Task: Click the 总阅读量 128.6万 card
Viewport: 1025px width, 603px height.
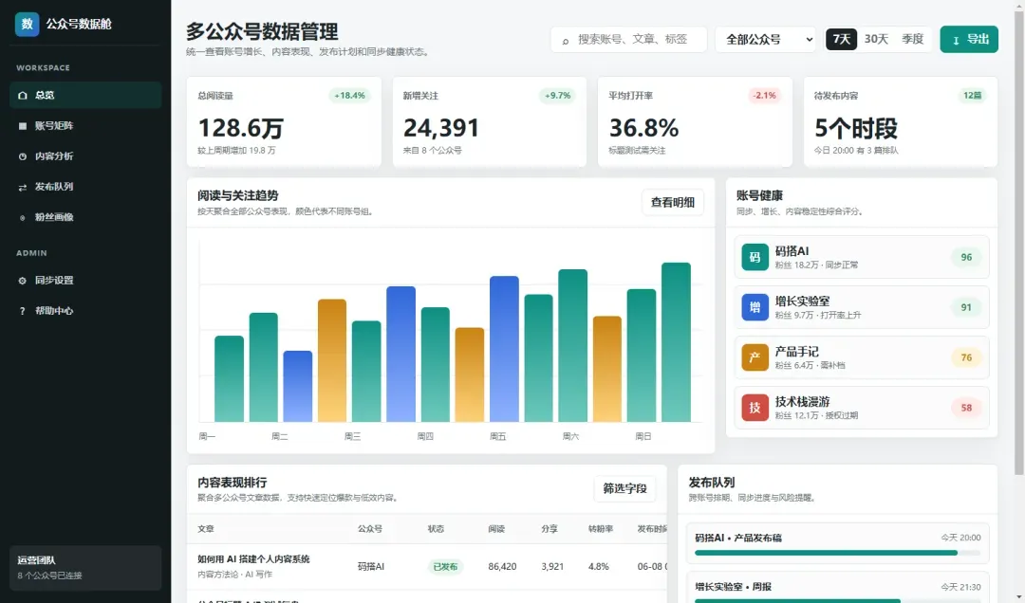Action: point(284,122)
